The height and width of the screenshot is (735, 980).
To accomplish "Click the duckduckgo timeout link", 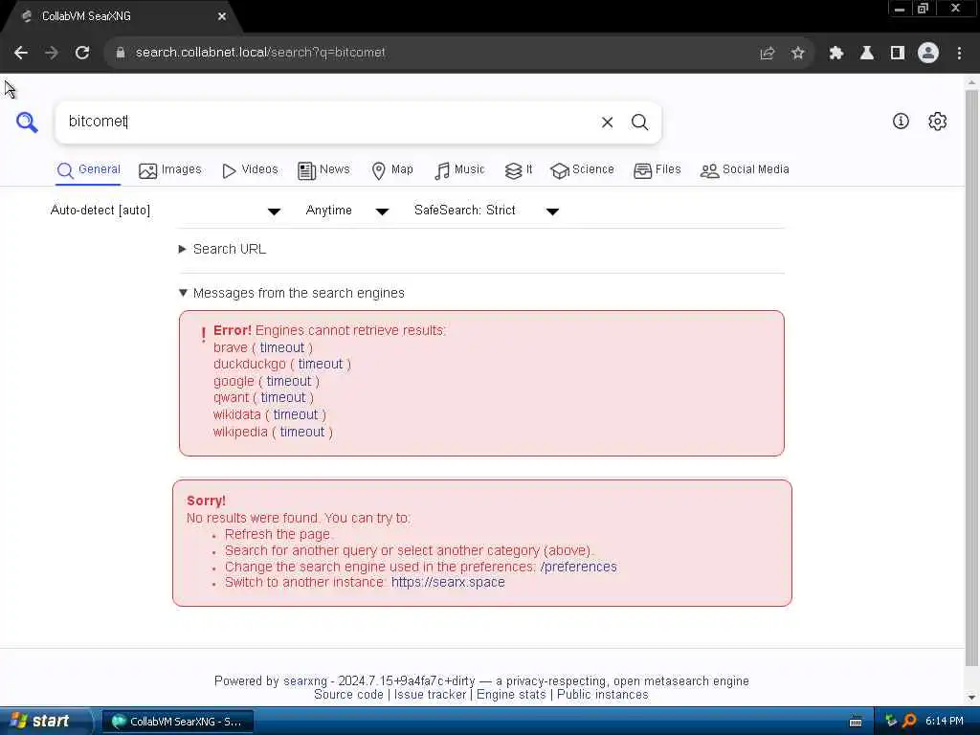I will [321, 364].
